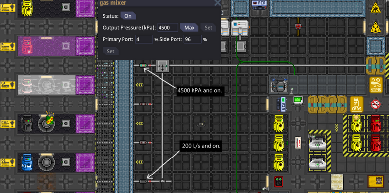This screenshot has width=389, height=193.
Task: Click the pink plasma canister in purple chamber
Action: 27,46
